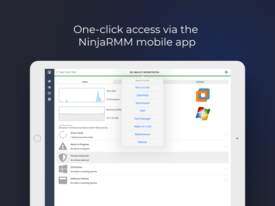Open the Home dashboard icon in sidebar
The image size is (275, 206).
coord(49,81)
